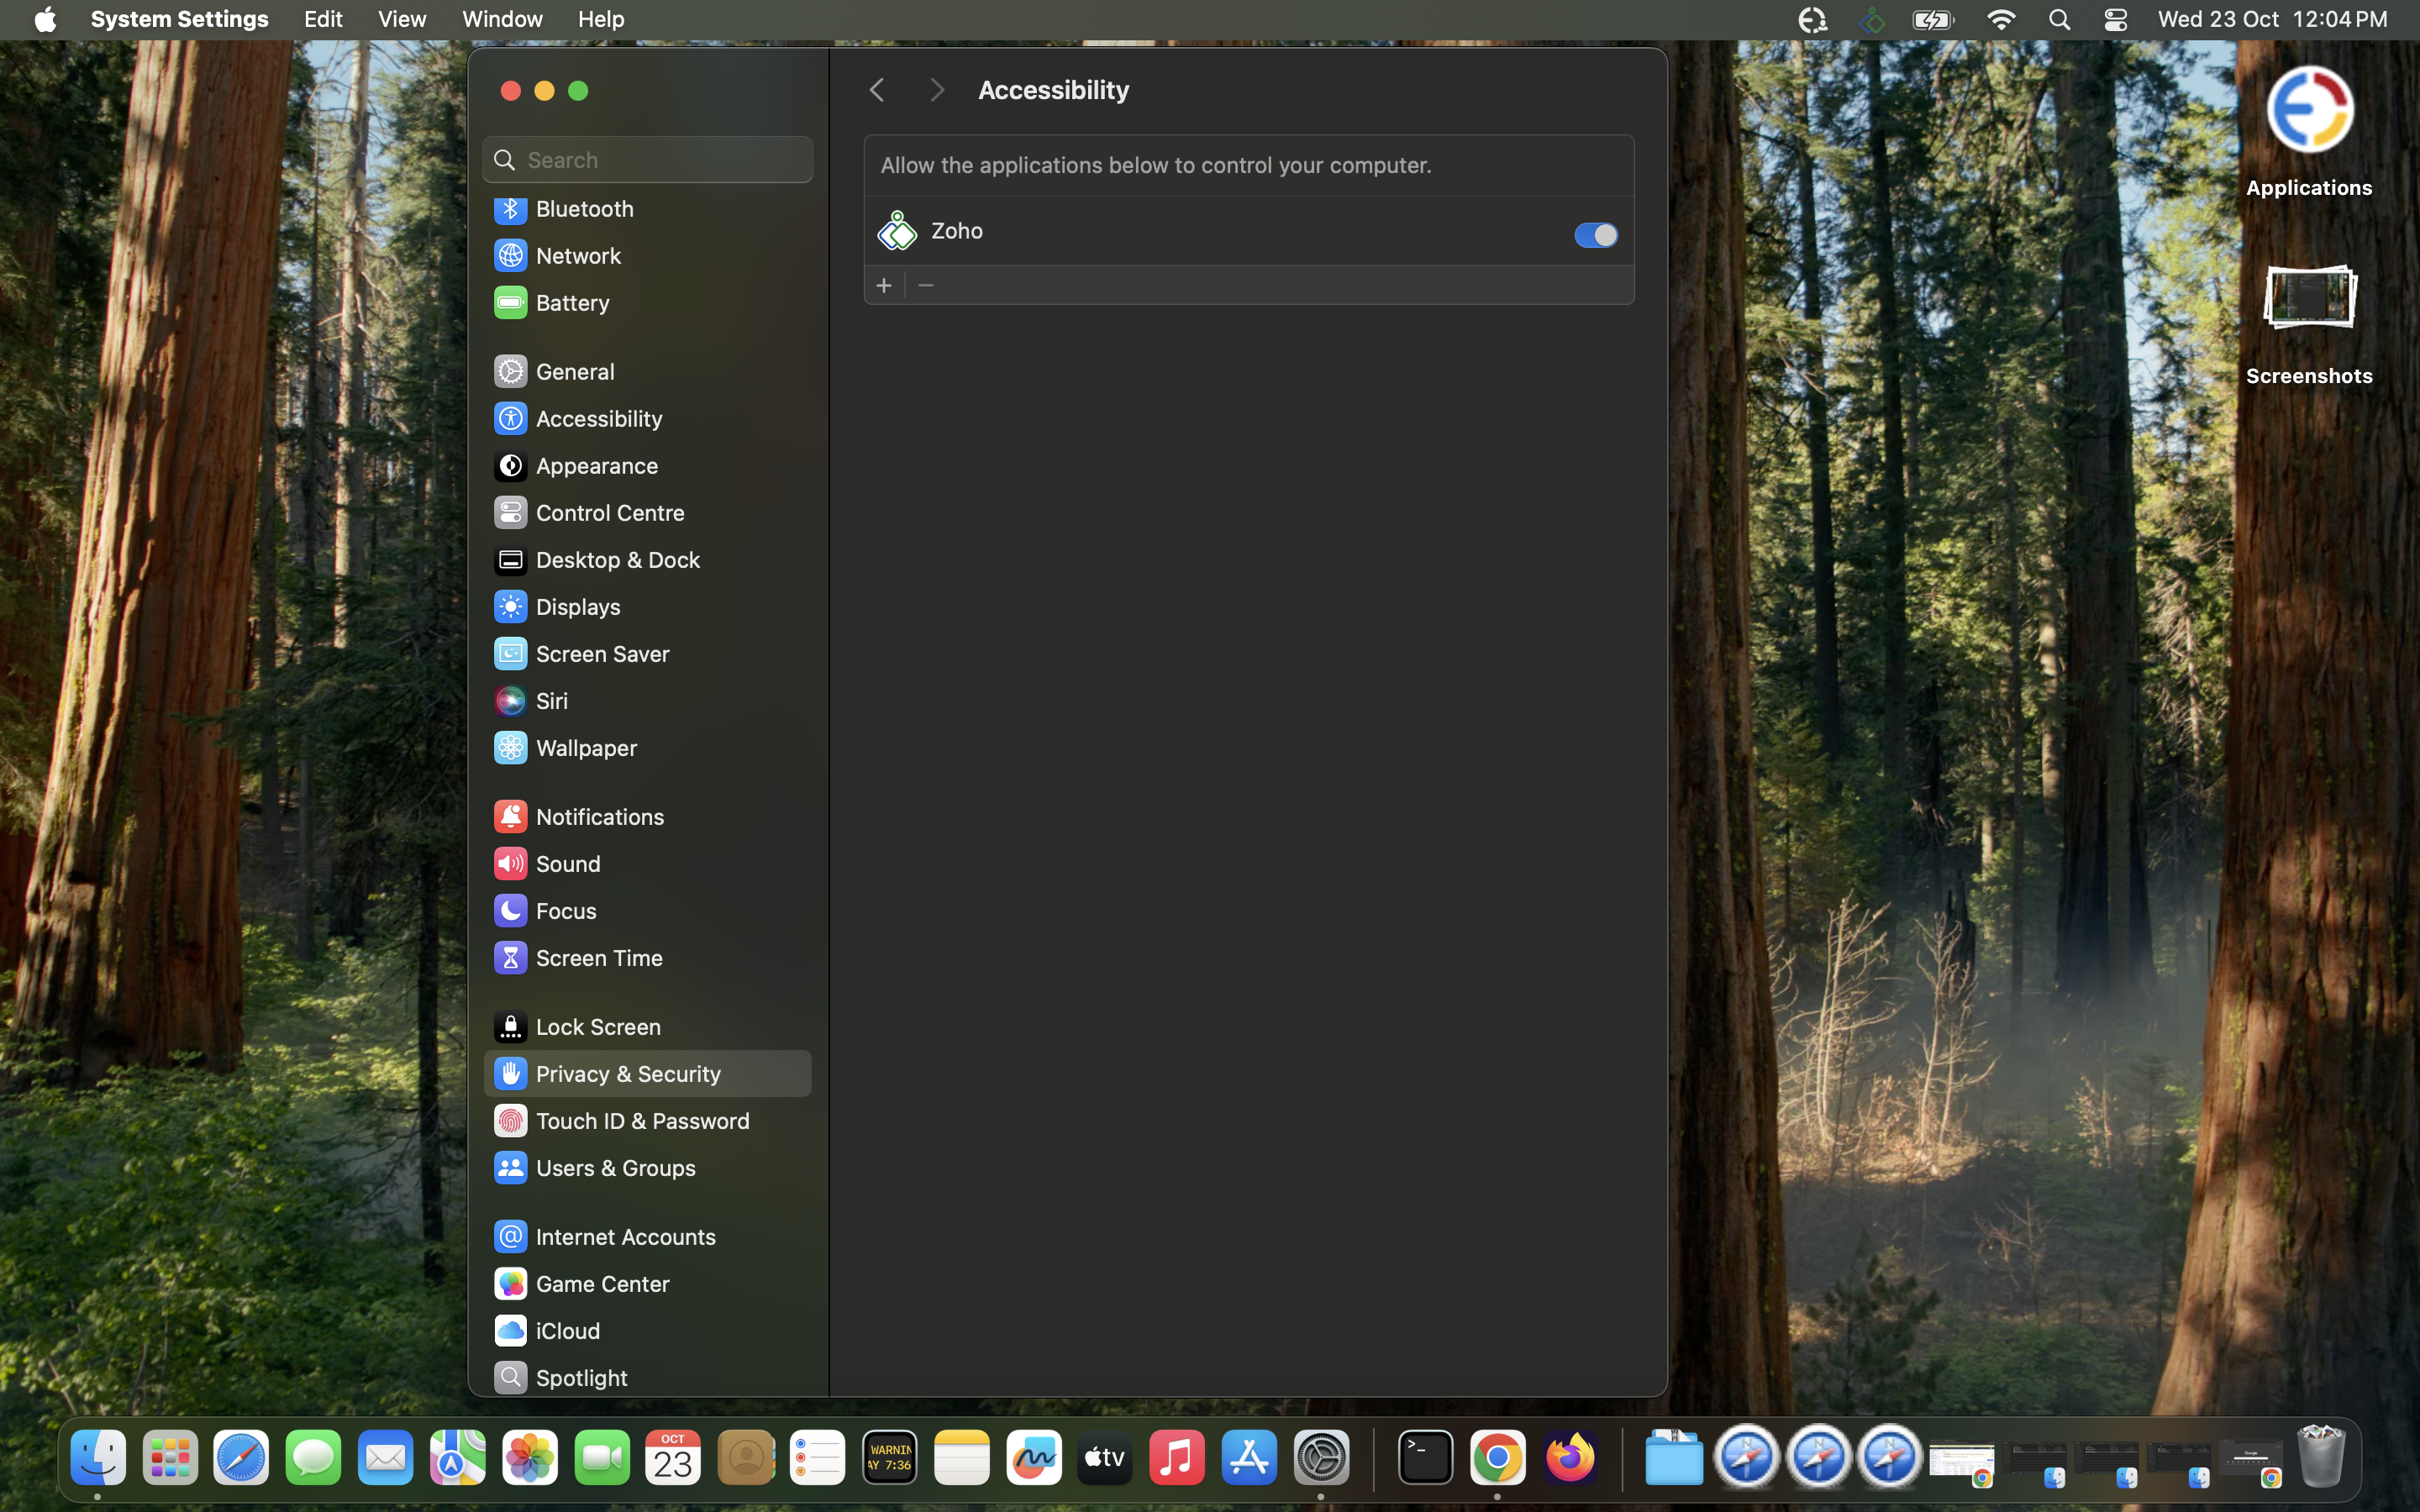Open Bluetooth settings in the sidebar
The height and width of the screenshot is (1512, 2420).
pos(583,208)
